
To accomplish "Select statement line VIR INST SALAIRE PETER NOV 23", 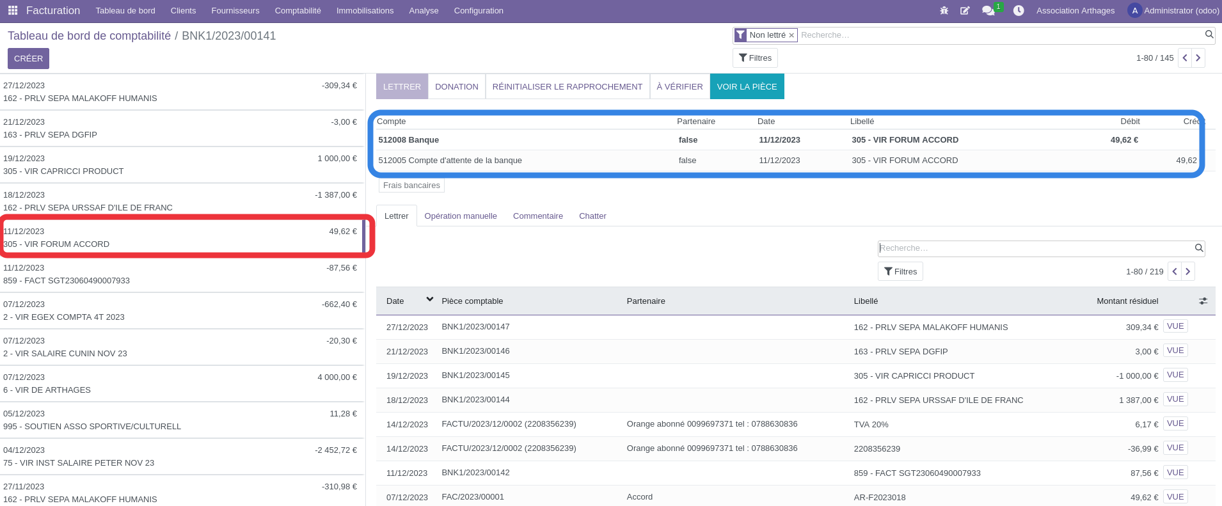I will point(182,457).
